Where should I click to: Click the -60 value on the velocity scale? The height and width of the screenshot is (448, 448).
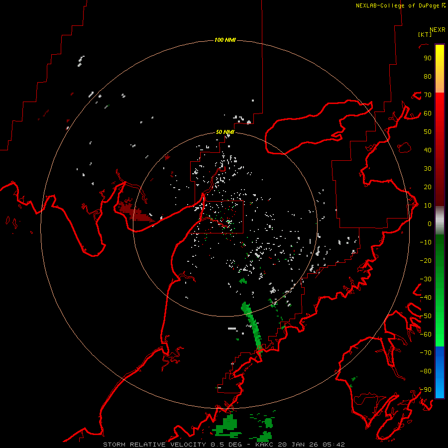coord(426,335)
